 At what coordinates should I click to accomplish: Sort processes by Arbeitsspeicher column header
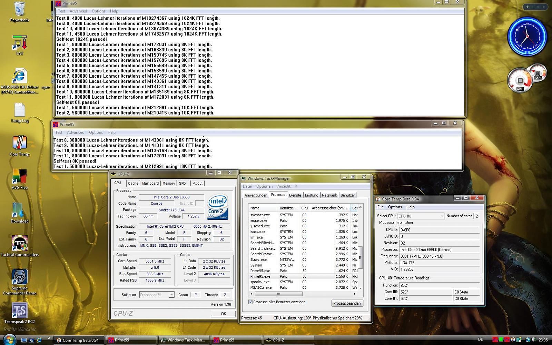pyautogui.click(x=330, y=208)
